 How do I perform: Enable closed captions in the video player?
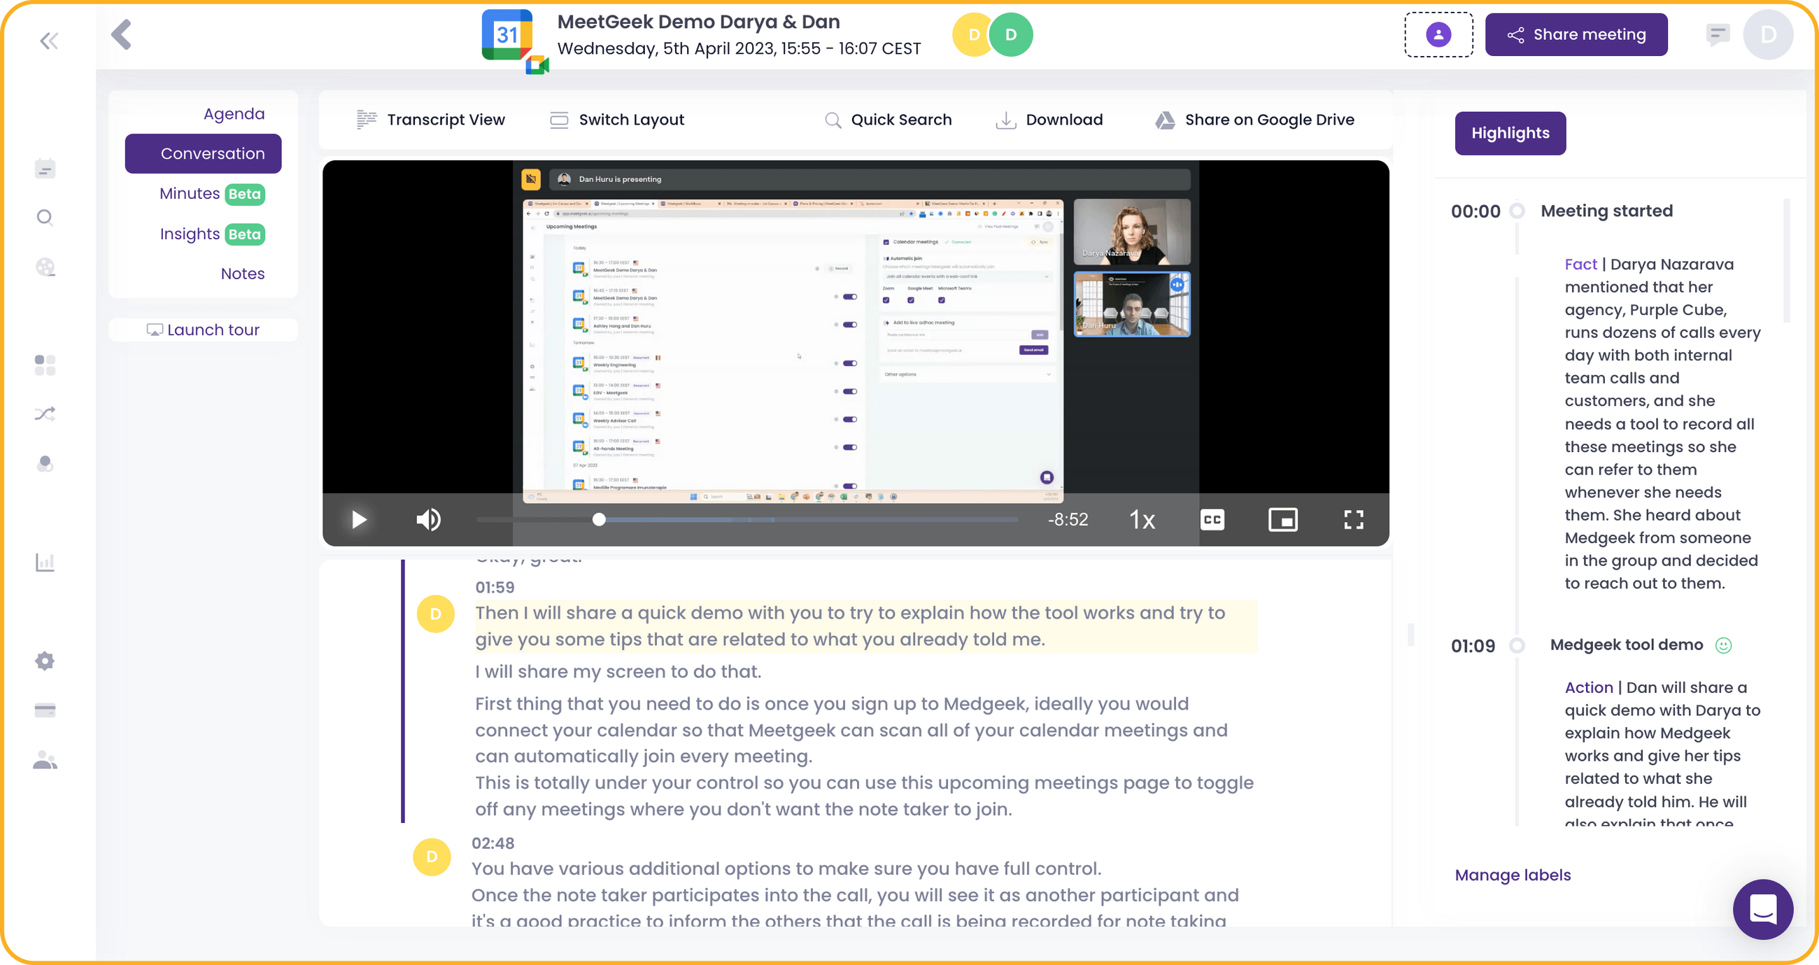coord(1213,519)
